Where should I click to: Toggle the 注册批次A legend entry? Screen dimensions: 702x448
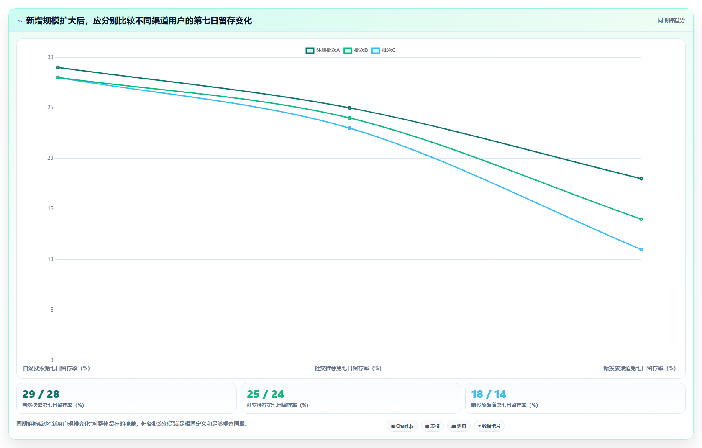coord(323,50)
